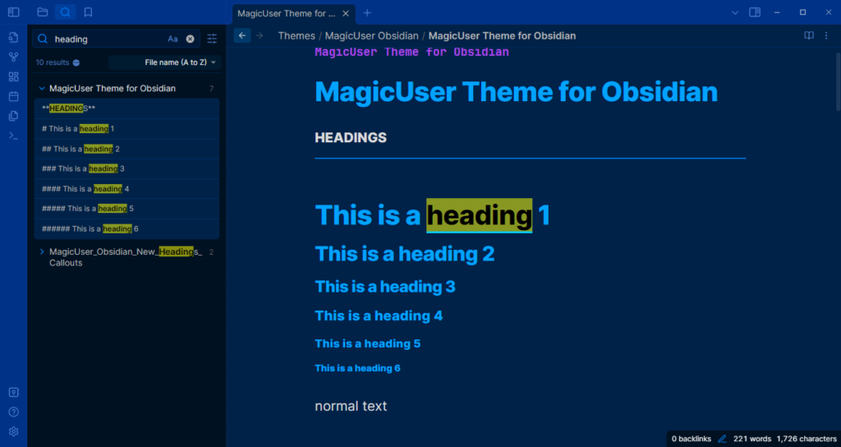This screenshot has height=447, width=841.
Task: Open quick switcher ribbon icon
Action: click(13, 38)
